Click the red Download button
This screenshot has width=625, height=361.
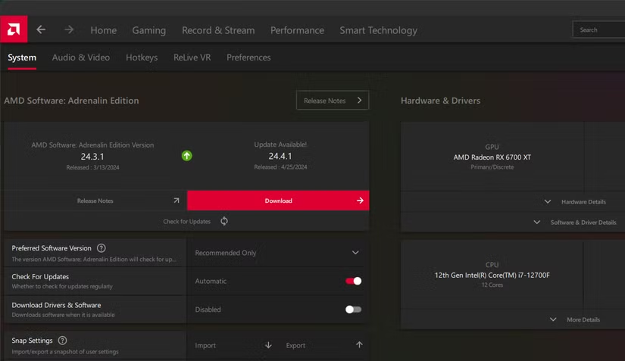[x=278, y=201]
